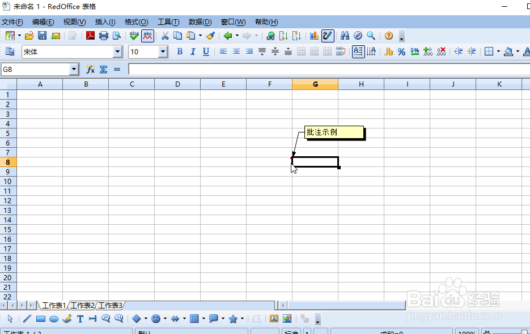Sort descending icon
This screenshot has width=530, height=334.
(297, 36)
